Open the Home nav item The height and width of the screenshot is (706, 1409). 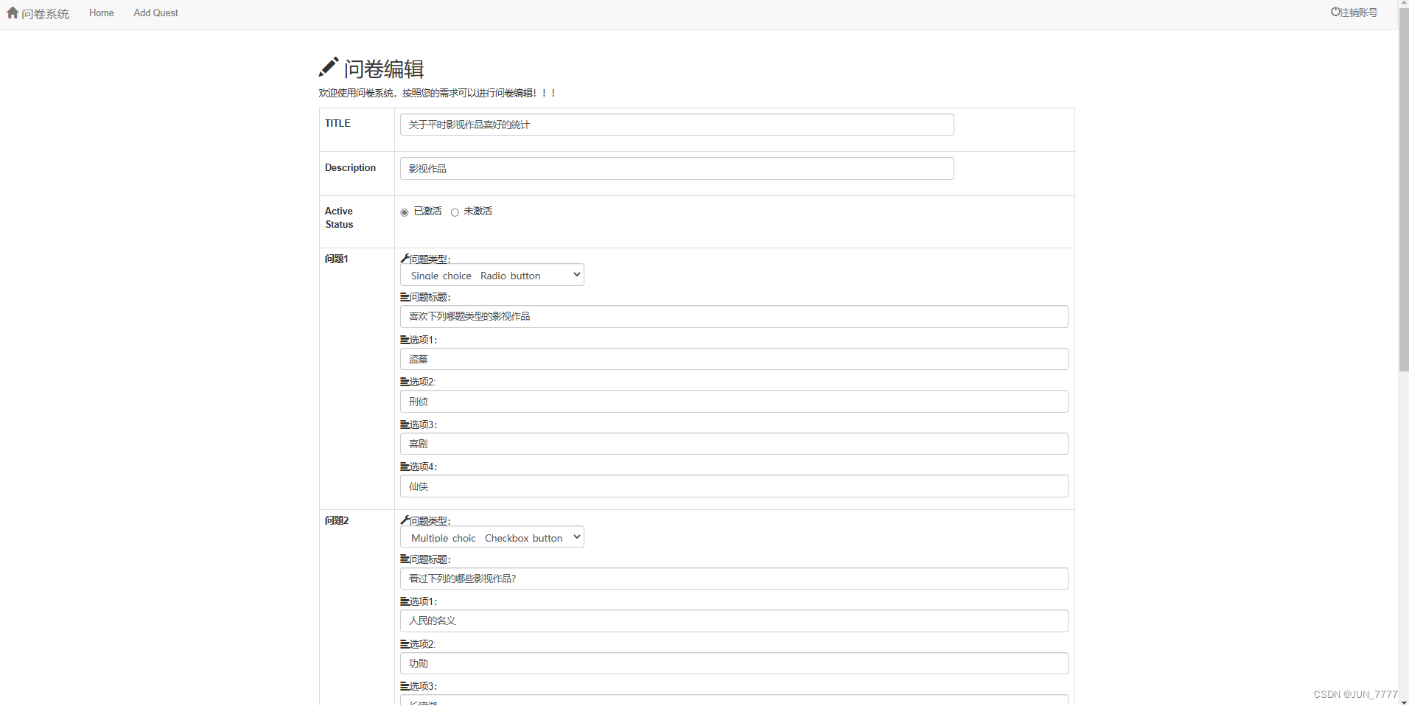tap(102, 13)
